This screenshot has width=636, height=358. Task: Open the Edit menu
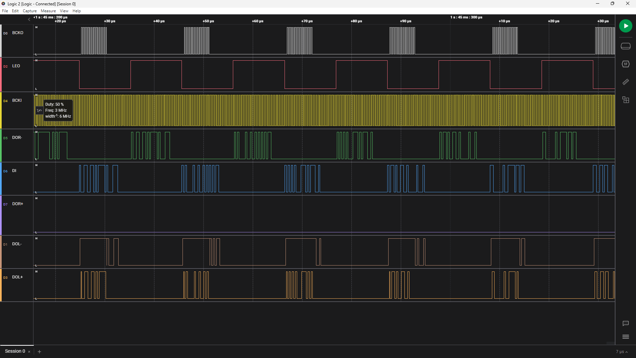tap(15, 11)
